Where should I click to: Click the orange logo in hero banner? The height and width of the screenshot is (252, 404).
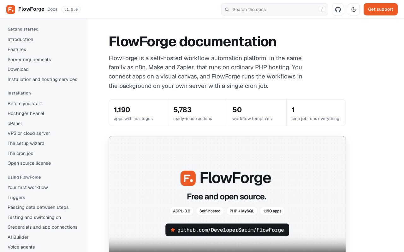coord(188,178)
